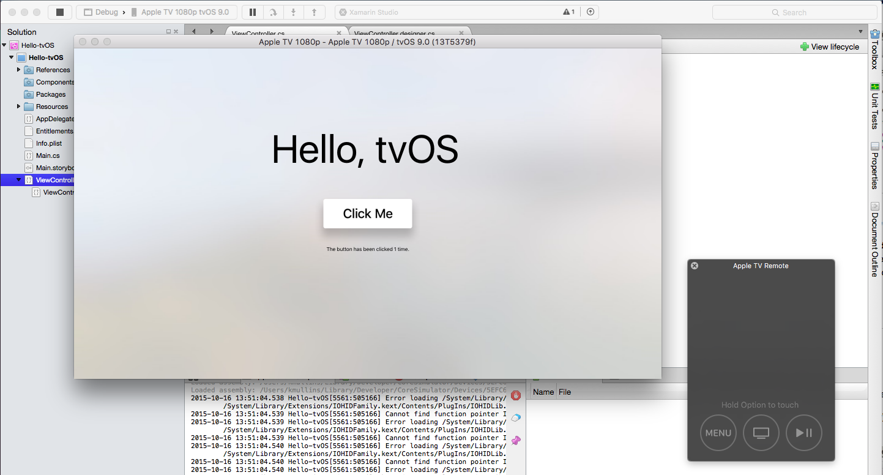Step into the current function
Viewport: 883px width, 475px height.
(294, 12)
